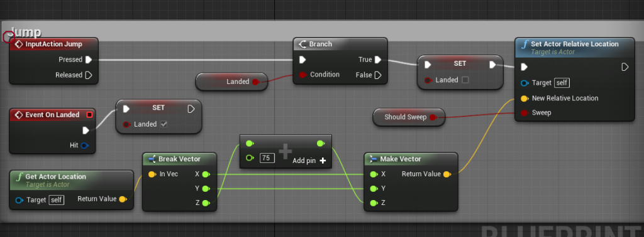Toggle the red square on Event On Landed
The image size is (644, 237).
coord(89,115)
